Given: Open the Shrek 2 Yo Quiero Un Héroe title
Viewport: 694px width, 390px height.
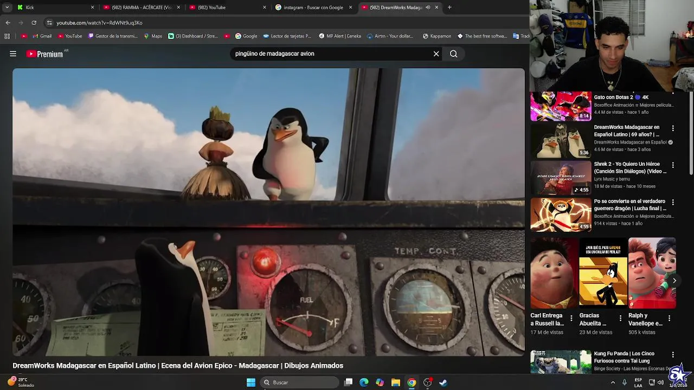Looking at the screenshot, I should (630, 167).
